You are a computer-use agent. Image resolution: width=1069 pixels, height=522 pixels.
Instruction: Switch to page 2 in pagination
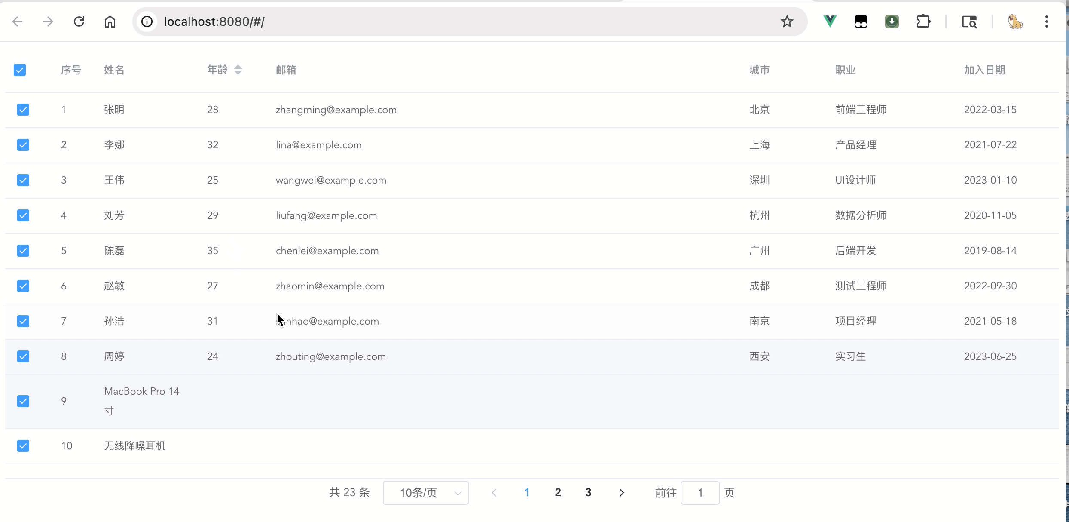(x=558, y=493)
